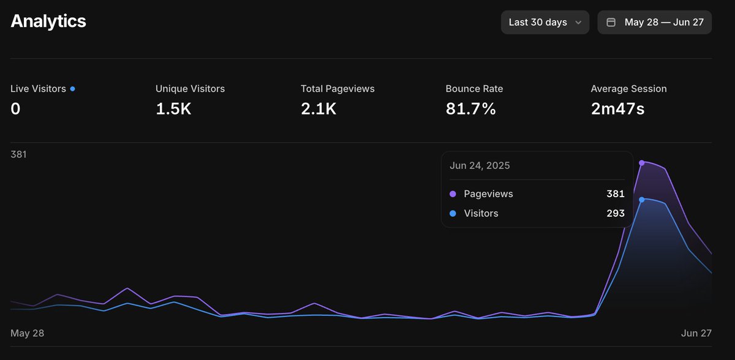The height and width of the screenshot is (360, 735).
Task: Select the Total Pageviews metric label
Action: 337,89
